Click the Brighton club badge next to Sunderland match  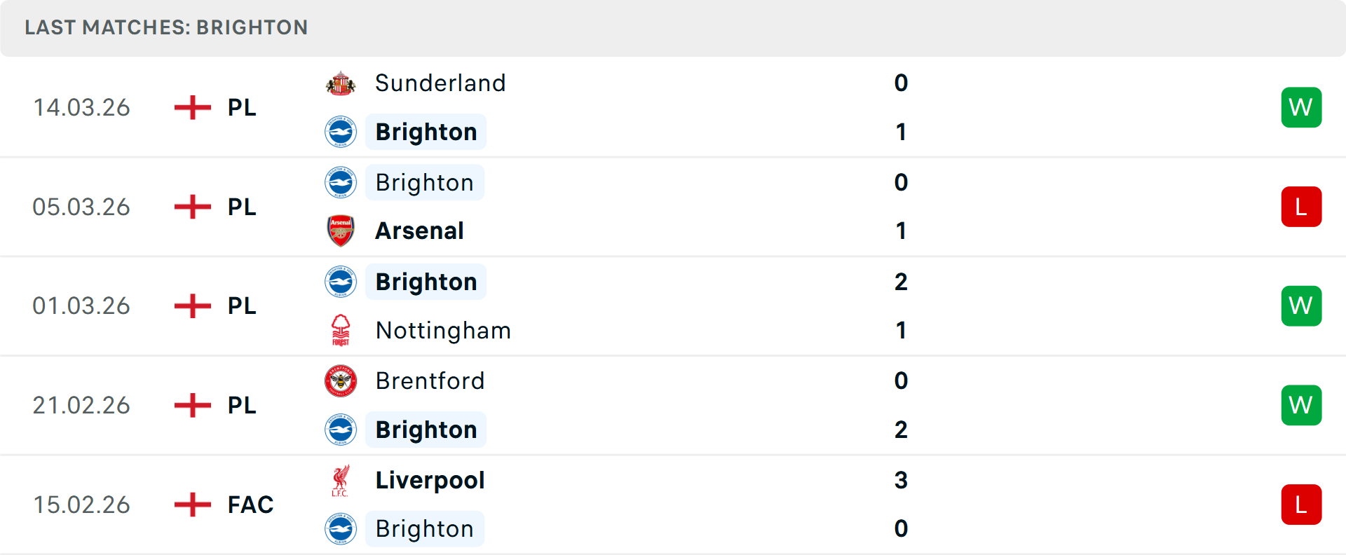coord(341,132)
